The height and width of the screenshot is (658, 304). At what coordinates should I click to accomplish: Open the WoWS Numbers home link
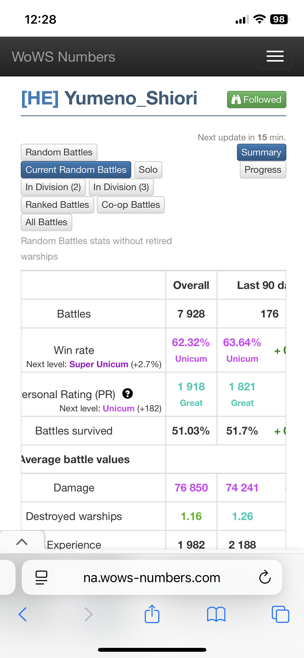click(63, 57)
